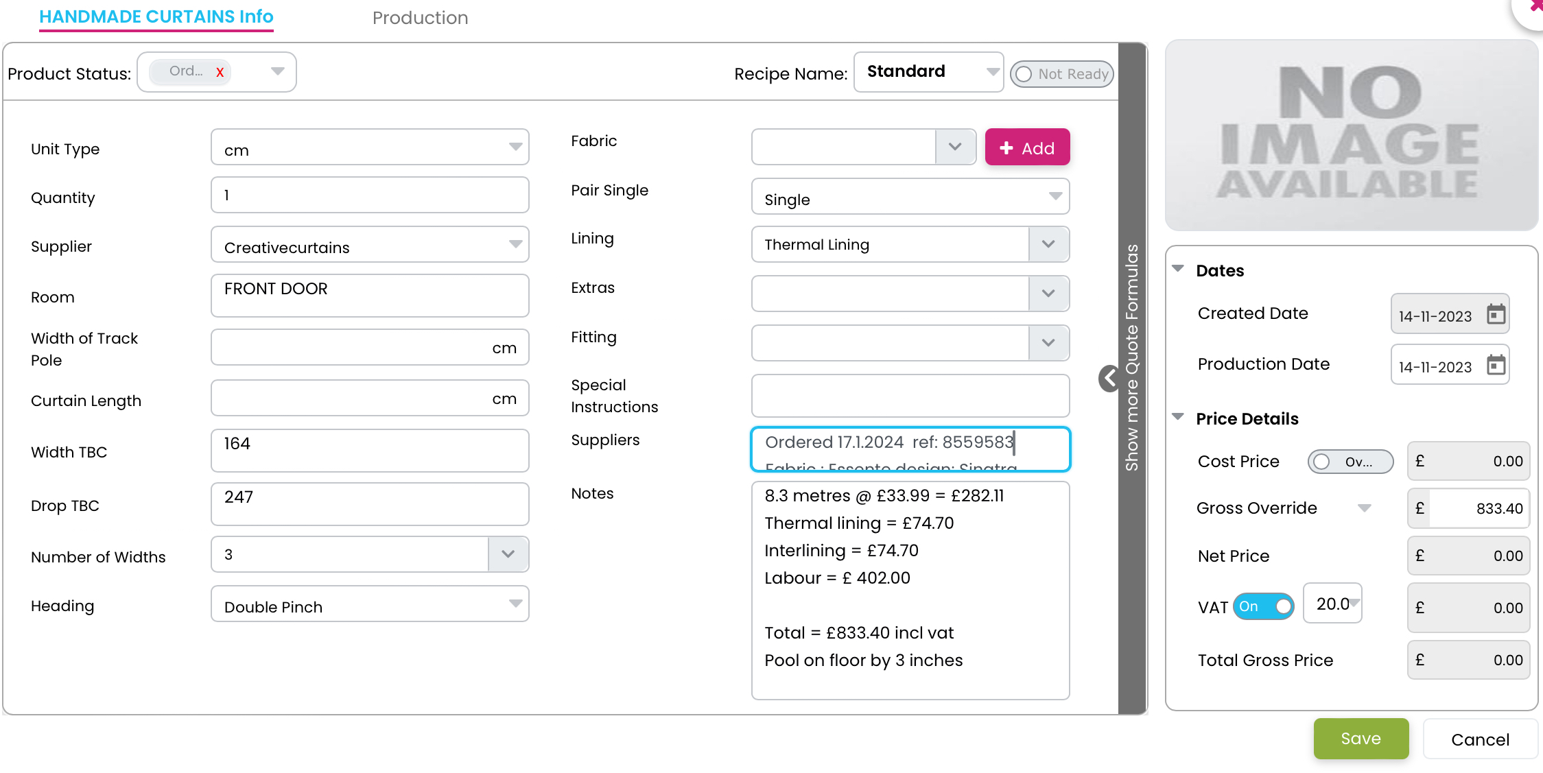Open the Lining dropdown chevron

pyautogui.click(x=1048, y=245)
